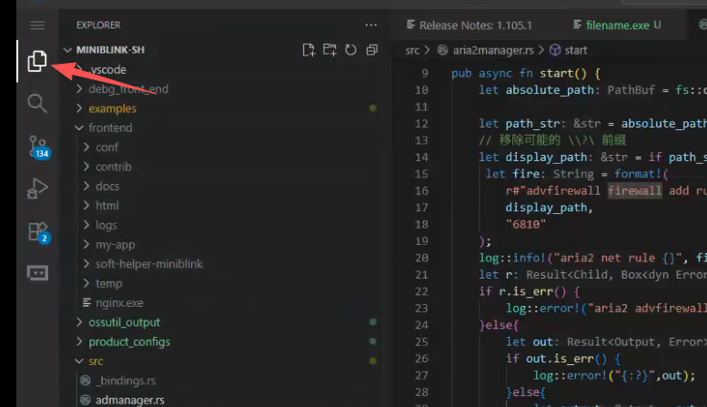Viewport: 707px width, 407px height.
Task: Open the Search view
Action: [36, 103]
